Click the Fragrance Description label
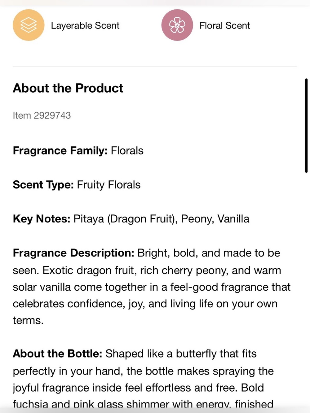The height and width of the screenshot is (413, 310). tap(73, 253)
